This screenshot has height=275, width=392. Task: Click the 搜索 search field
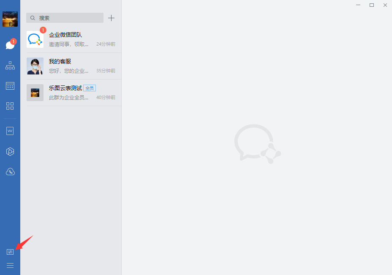click(65, 18)
